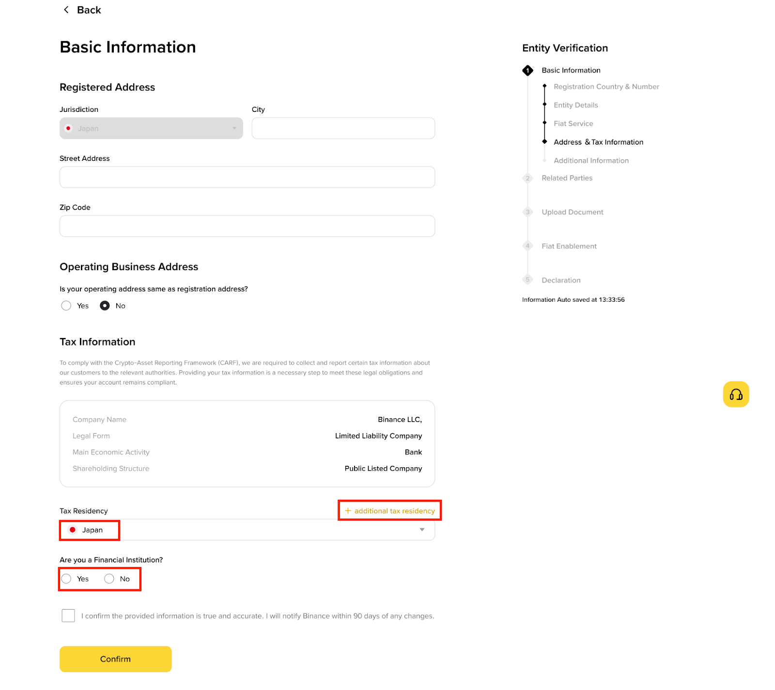
Task: Go to Entity Details sub-step
Action: click(575, 105)
